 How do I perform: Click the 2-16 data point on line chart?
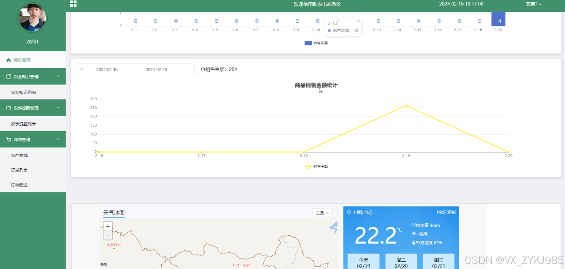point(99,152)
